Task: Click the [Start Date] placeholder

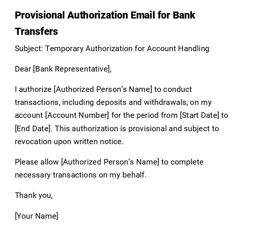Action: tap(199, 115)
